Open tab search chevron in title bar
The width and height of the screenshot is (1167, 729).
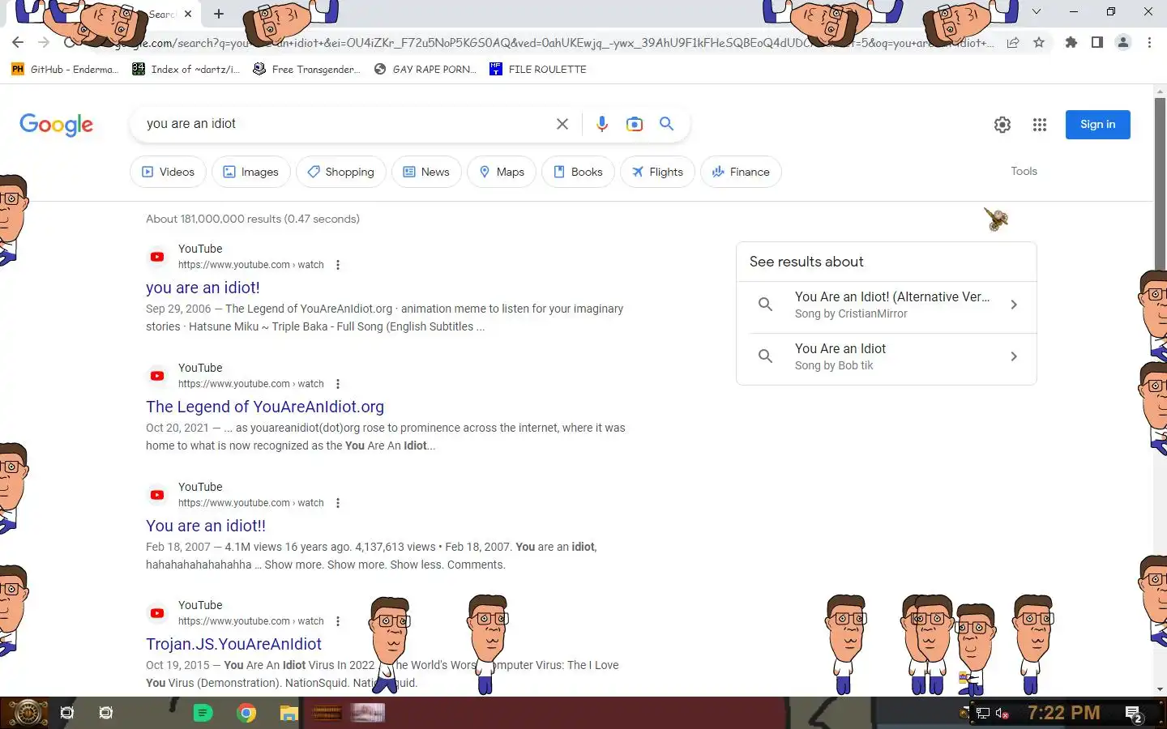click(x=1036, y=11)
